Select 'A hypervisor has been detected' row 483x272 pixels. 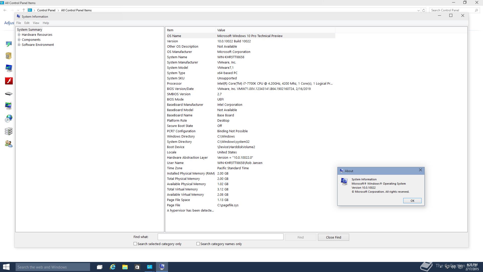[x=251, y=210]
